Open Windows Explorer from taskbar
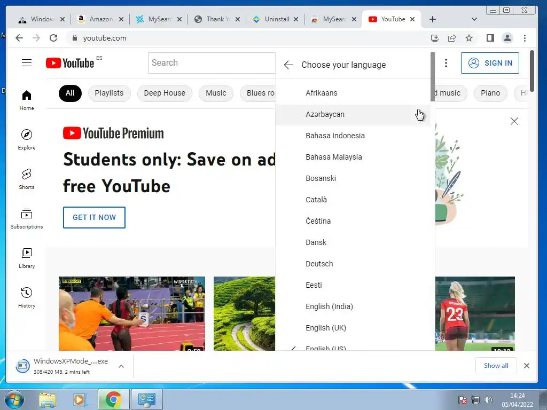Screen dimensions: 547x410 click(48, 399)
